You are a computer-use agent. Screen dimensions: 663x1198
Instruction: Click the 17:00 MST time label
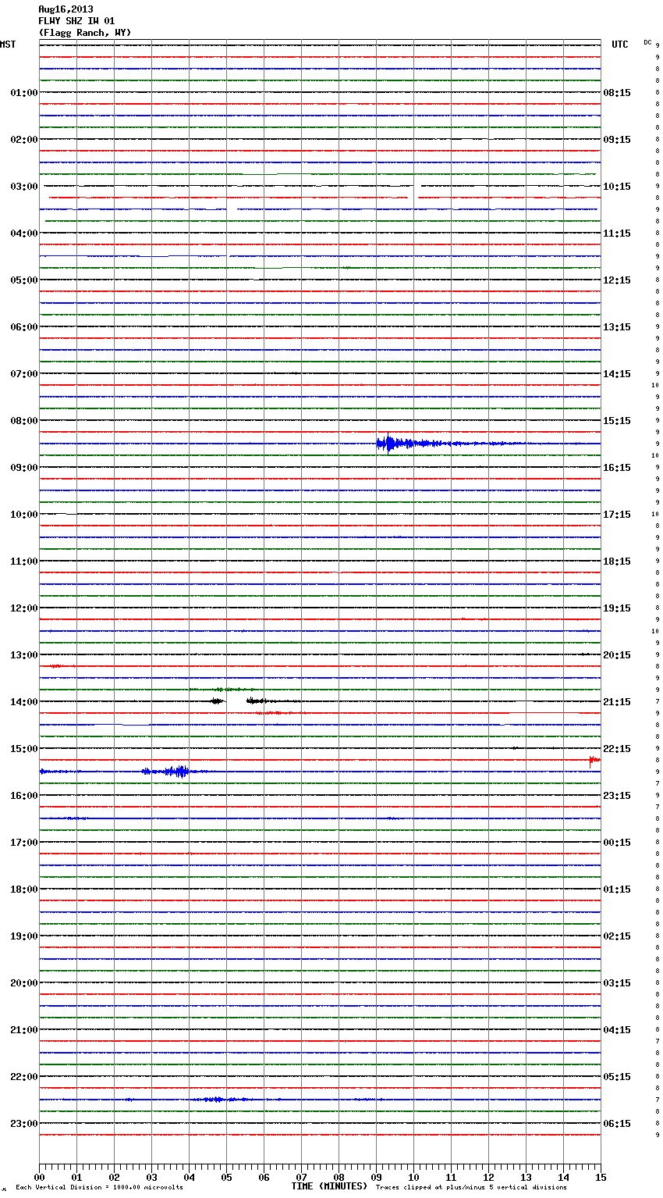click(23, 843)
